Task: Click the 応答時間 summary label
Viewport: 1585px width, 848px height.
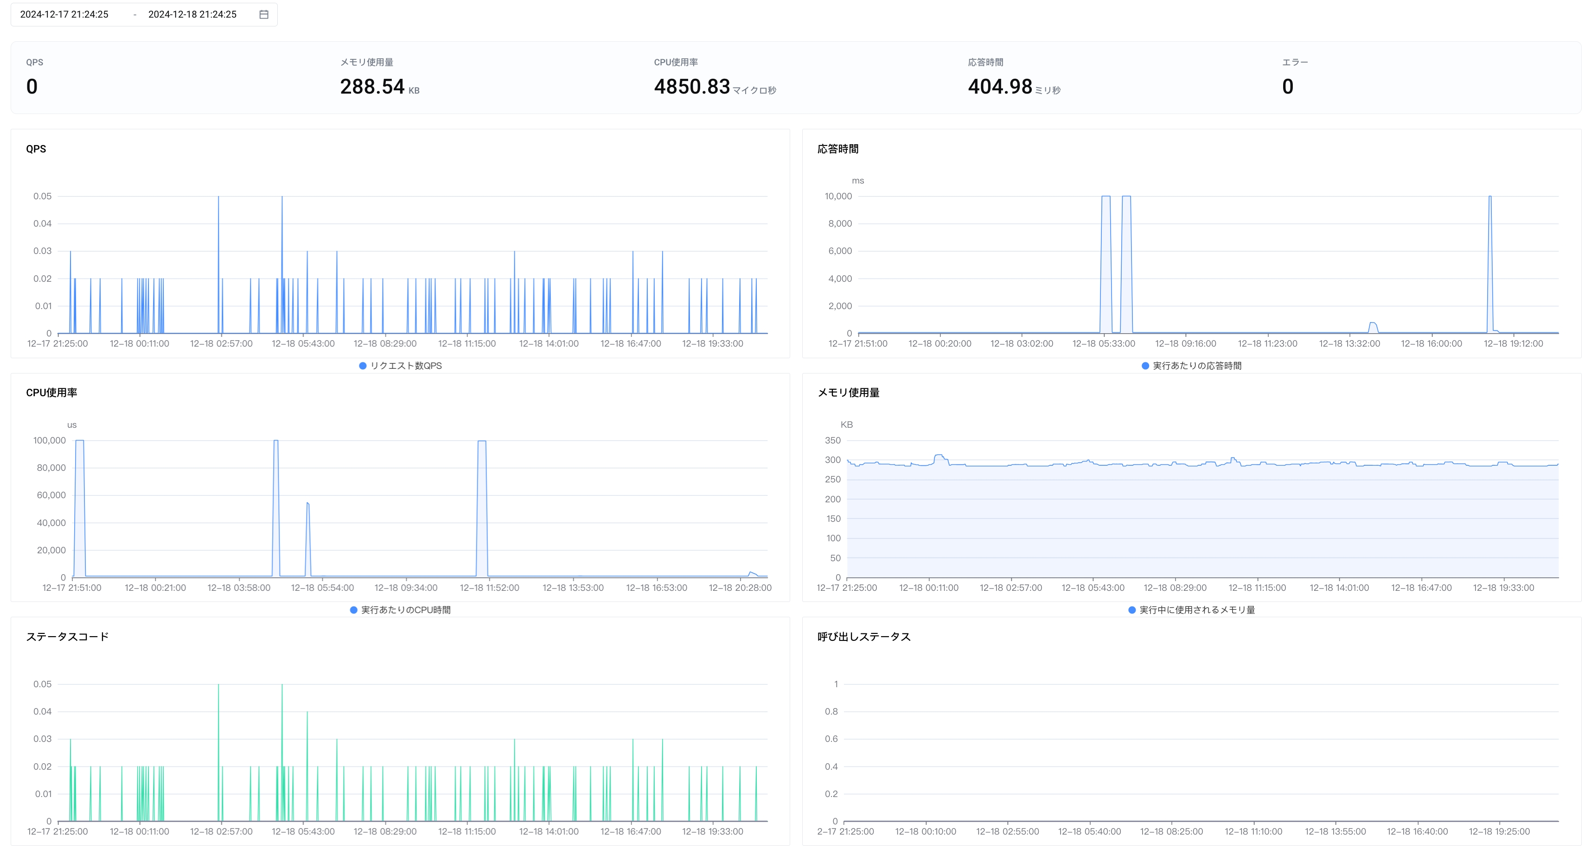Action: coord(986,62)
